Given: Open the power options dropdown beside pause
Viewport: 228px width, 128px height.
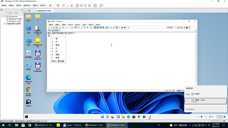Looking at the screenshot, I should [x=53, y=5].
